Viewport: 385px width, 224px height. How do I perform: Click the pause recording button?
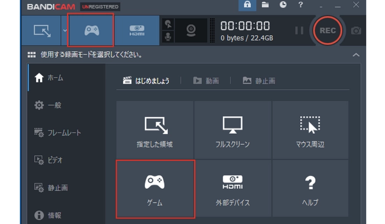pyautogui.click(x=299, y=30)
